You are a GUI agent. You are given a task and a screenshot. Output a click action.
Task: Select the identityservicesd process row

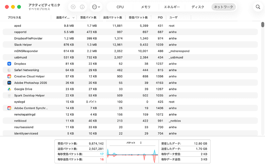coord(130,133)
